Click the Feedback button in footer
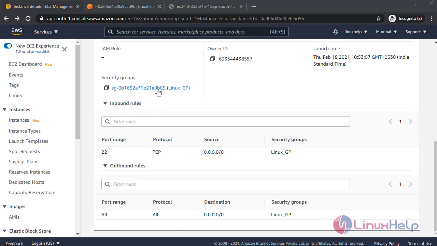This screenshot has width=437, height=246. (14, 243)
